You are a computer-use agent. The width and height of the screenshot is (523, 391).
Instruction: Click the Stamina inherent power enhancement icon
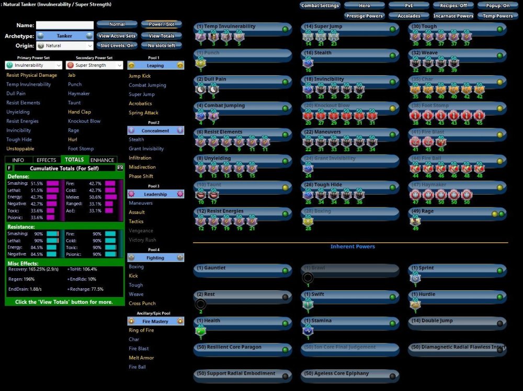coord(307,330)
